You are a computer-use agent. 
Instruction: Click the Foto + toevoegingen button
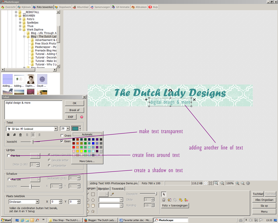point(175,205)
